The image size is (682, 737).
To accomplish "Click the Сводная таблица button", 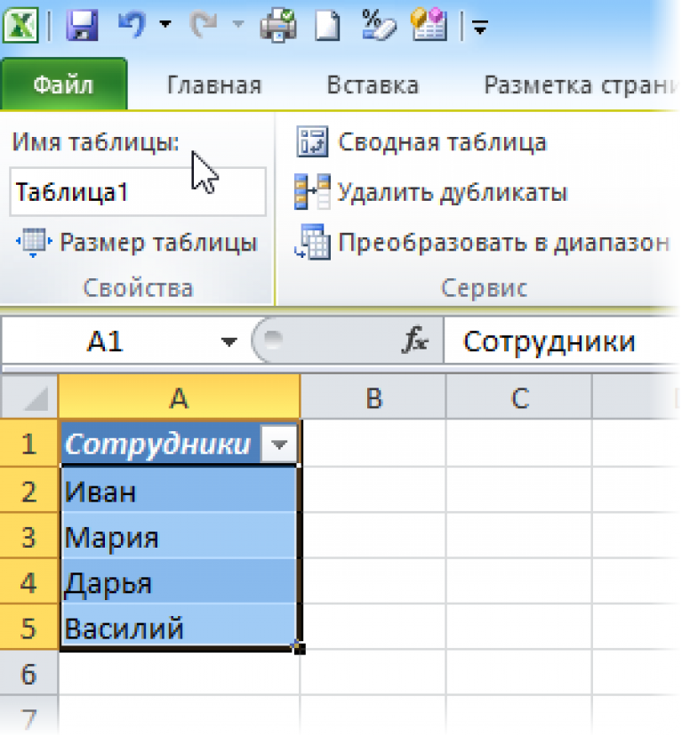I will click(421, 142).
